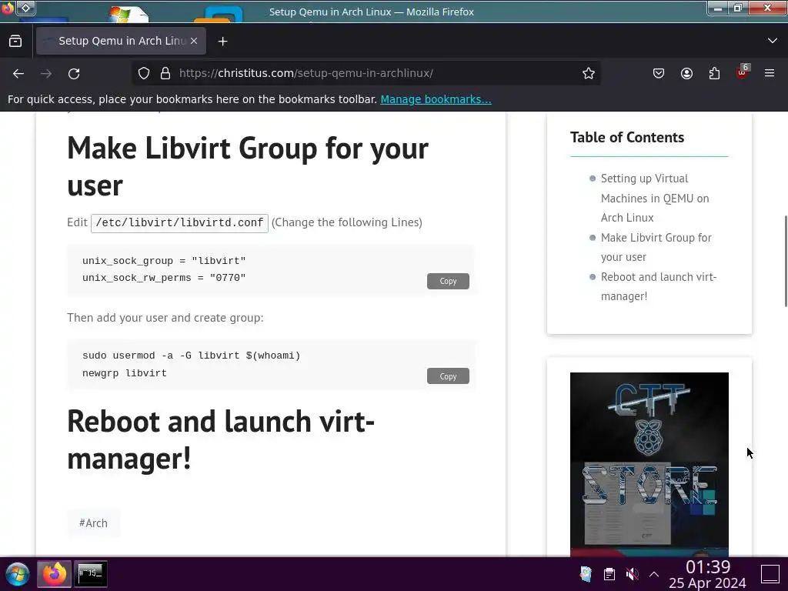
Task: Show site security padlock info
Action: tap(165, 73)
